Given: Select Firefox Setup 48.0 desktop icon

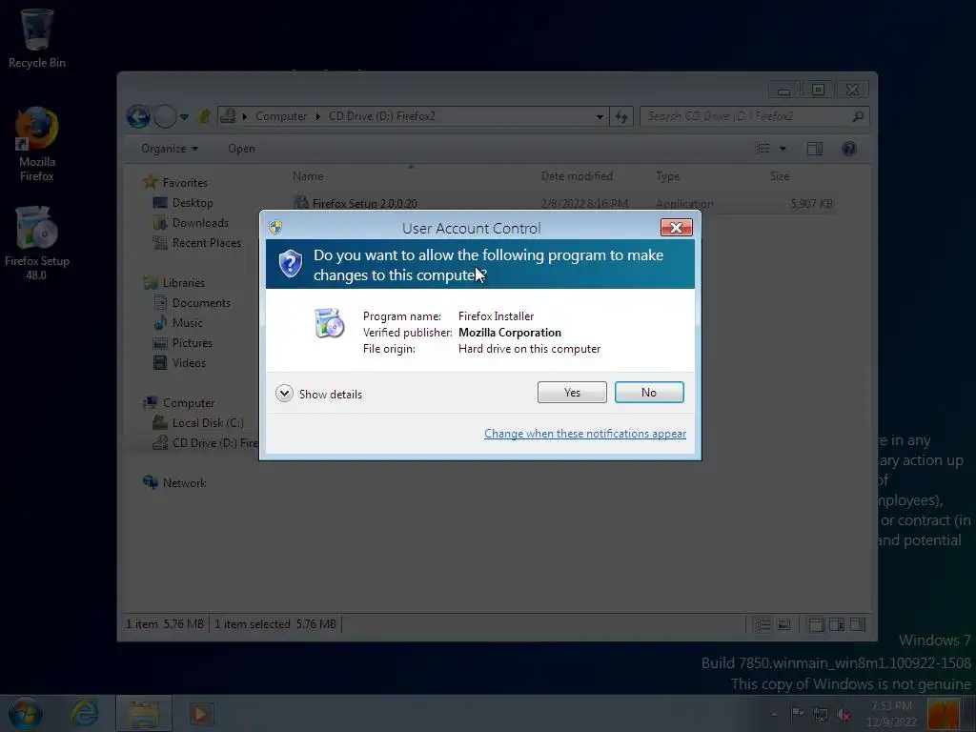Looking at the screenshot, I should point(37,243).
